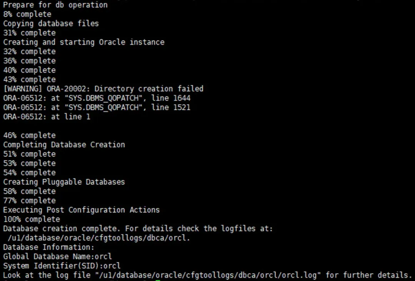Click "System Identifier(SID):orcl" text

point(61,266)
